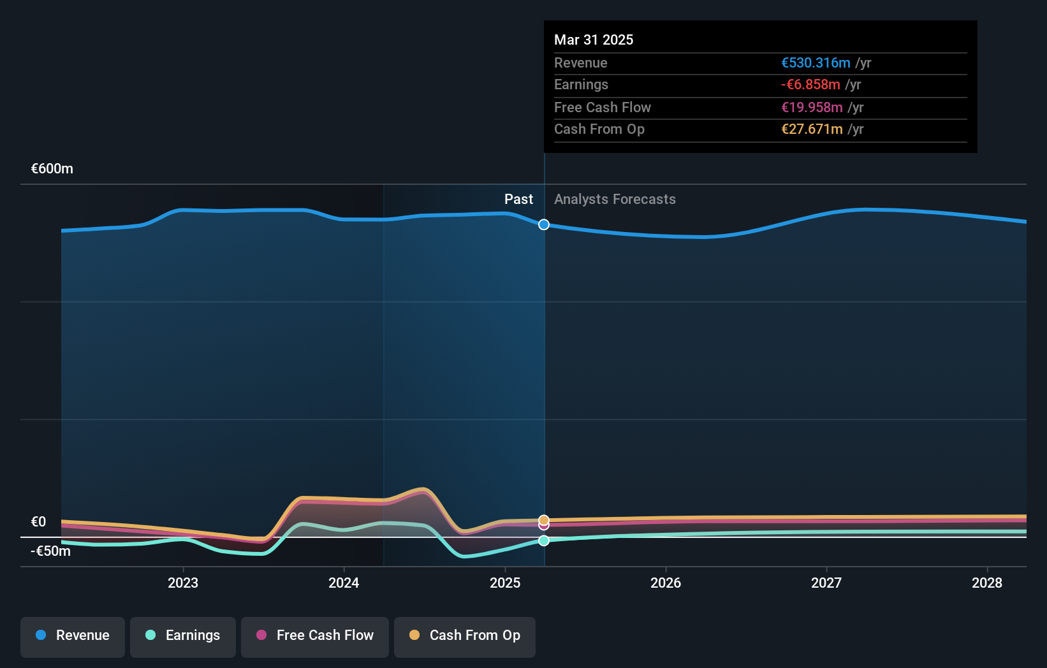Expand the Analysts Forecasts section

tap(614, 199)
